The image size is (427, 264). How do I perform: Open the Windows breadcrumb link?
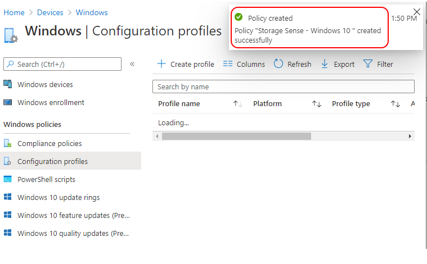[92, 12]
